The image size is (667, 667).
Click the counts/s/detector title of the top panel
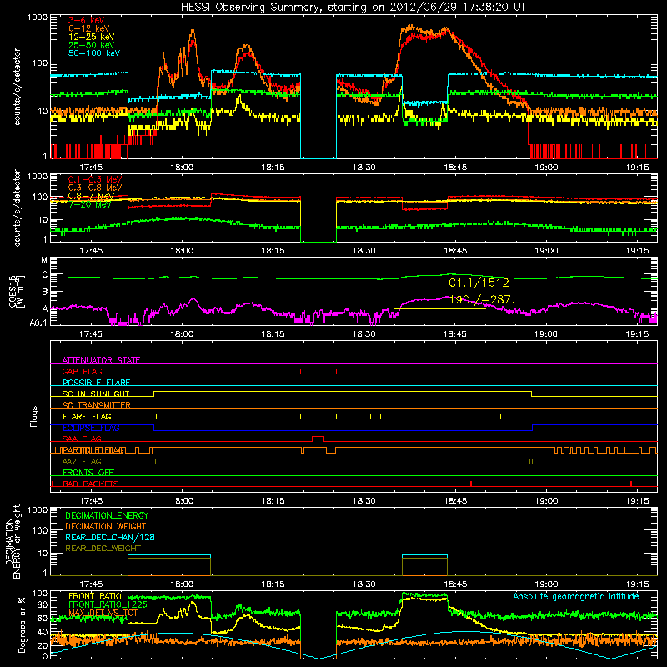[17, 87]
